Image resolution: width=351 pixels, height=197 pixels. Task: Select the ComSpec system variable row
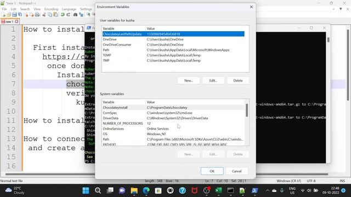click(x=173, y=113)
